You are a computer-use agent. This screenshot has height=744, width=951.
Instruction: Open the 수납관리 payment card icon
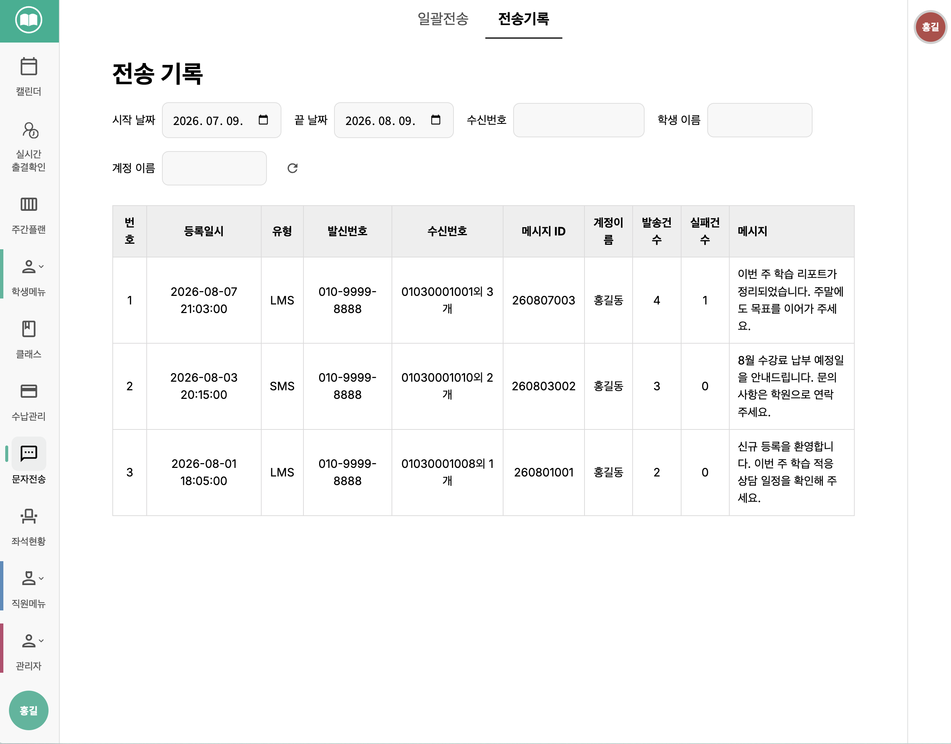click(29, 391)
